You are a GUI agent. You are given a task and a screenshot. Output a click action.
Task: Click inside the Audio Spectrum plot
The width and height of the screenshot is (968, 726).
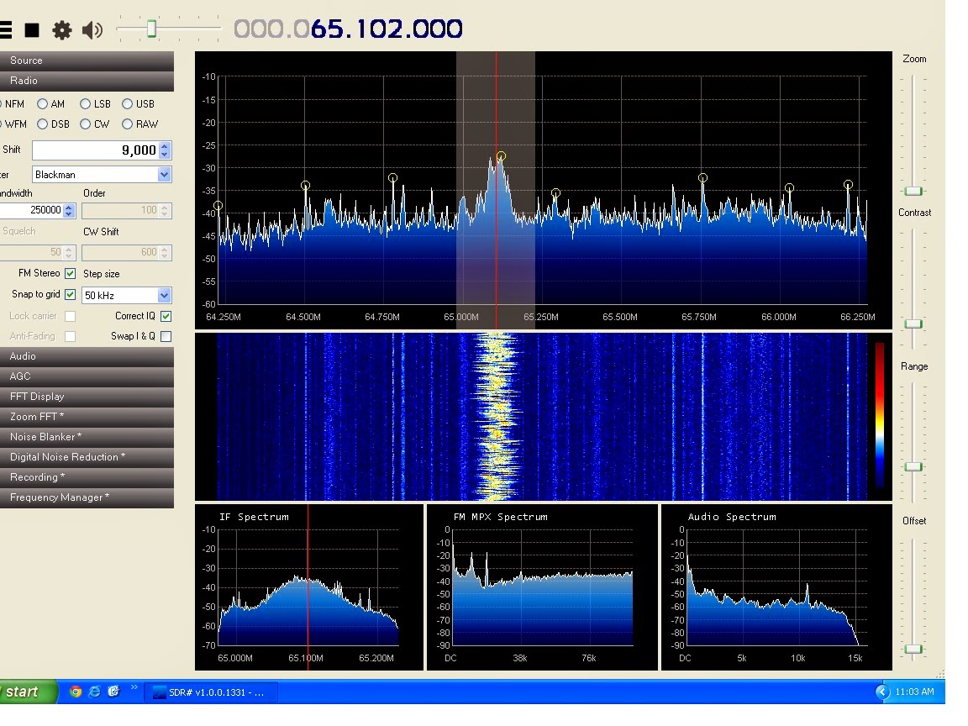click(777, 587)
